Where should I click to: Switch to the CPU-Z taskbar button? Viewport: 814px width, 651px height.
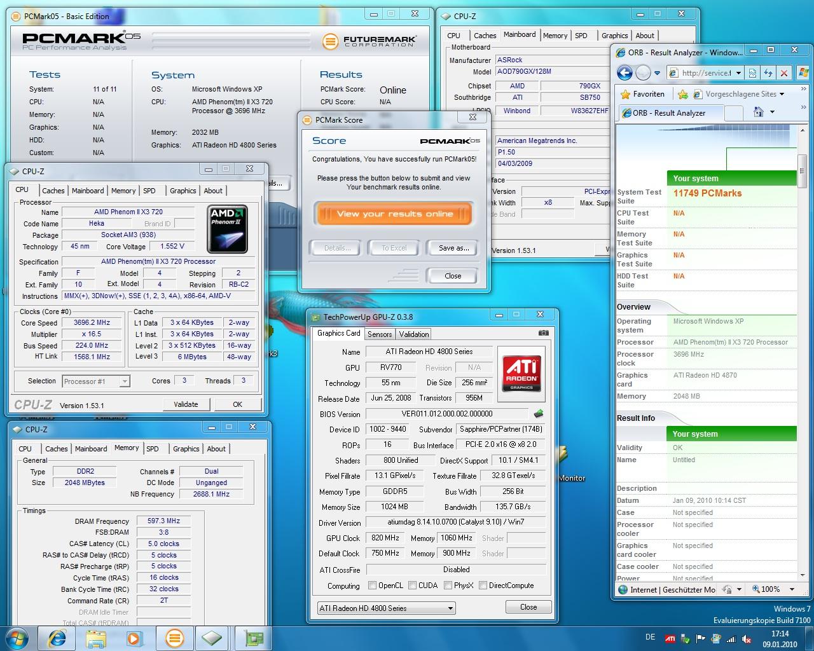coord(213,638)
